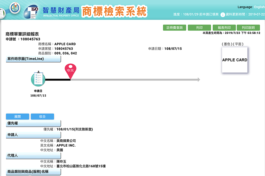The height and width of the screenshot is (176, 265).
Task: Toggle the 案件時序圖(TimeLine) section header
Action: click(x=33, y=59)
